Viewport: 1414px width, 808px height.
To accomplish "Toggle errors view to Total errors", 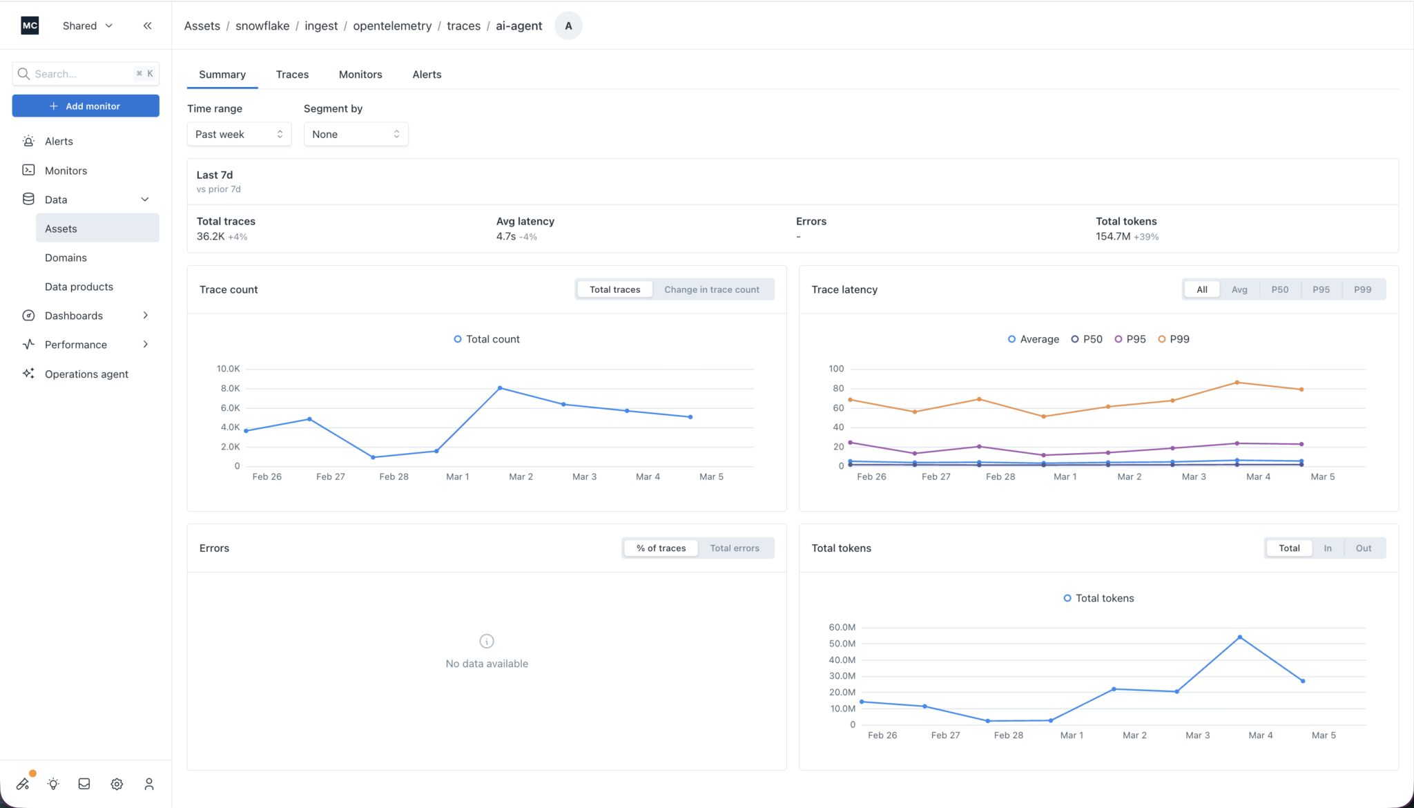I will tap(735, 548).
